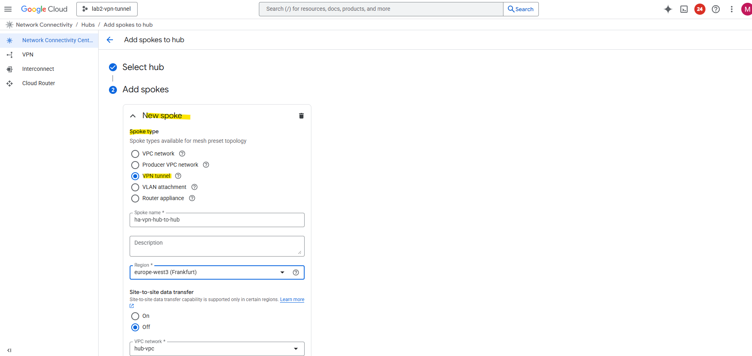Click the Search button
Viewport: 752px width, 356px height.
521,9
